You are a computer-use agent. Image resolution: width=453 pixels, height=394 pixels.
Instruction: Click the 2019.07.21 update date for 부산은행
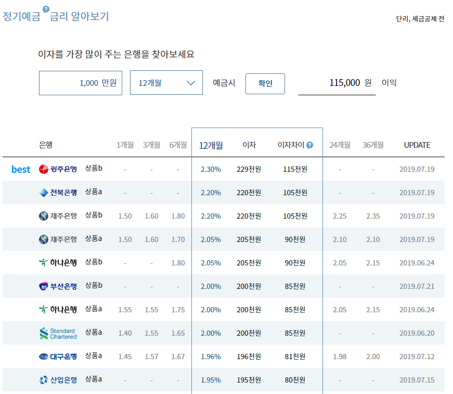tap(417, 286)
